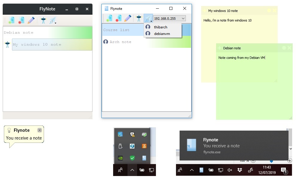Click new note icon in dark FlyNote window
Image resolution: width=296 pixels, height=179 pixels.
click(x=11, y=20)
